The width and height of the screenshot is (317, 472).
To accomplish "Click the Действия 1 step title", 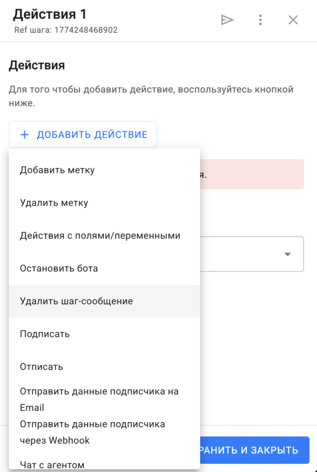I will [49, 15].
